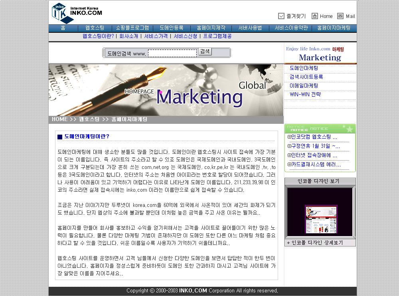Visit the 회사소개 submenu link

coord(129,36)
